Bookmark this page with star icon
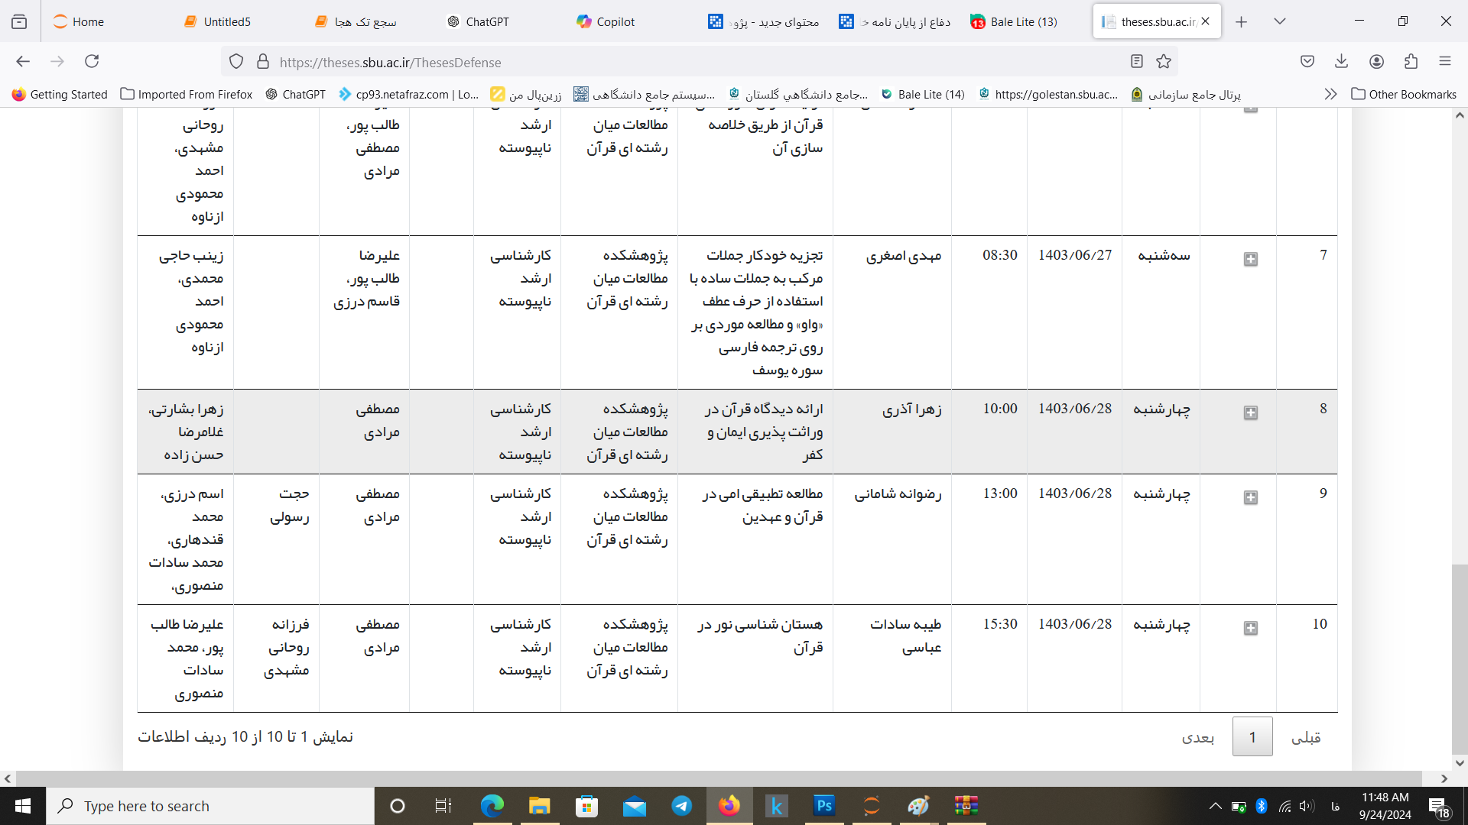This screenshot has height=825, width=1468. (1164, 62)
